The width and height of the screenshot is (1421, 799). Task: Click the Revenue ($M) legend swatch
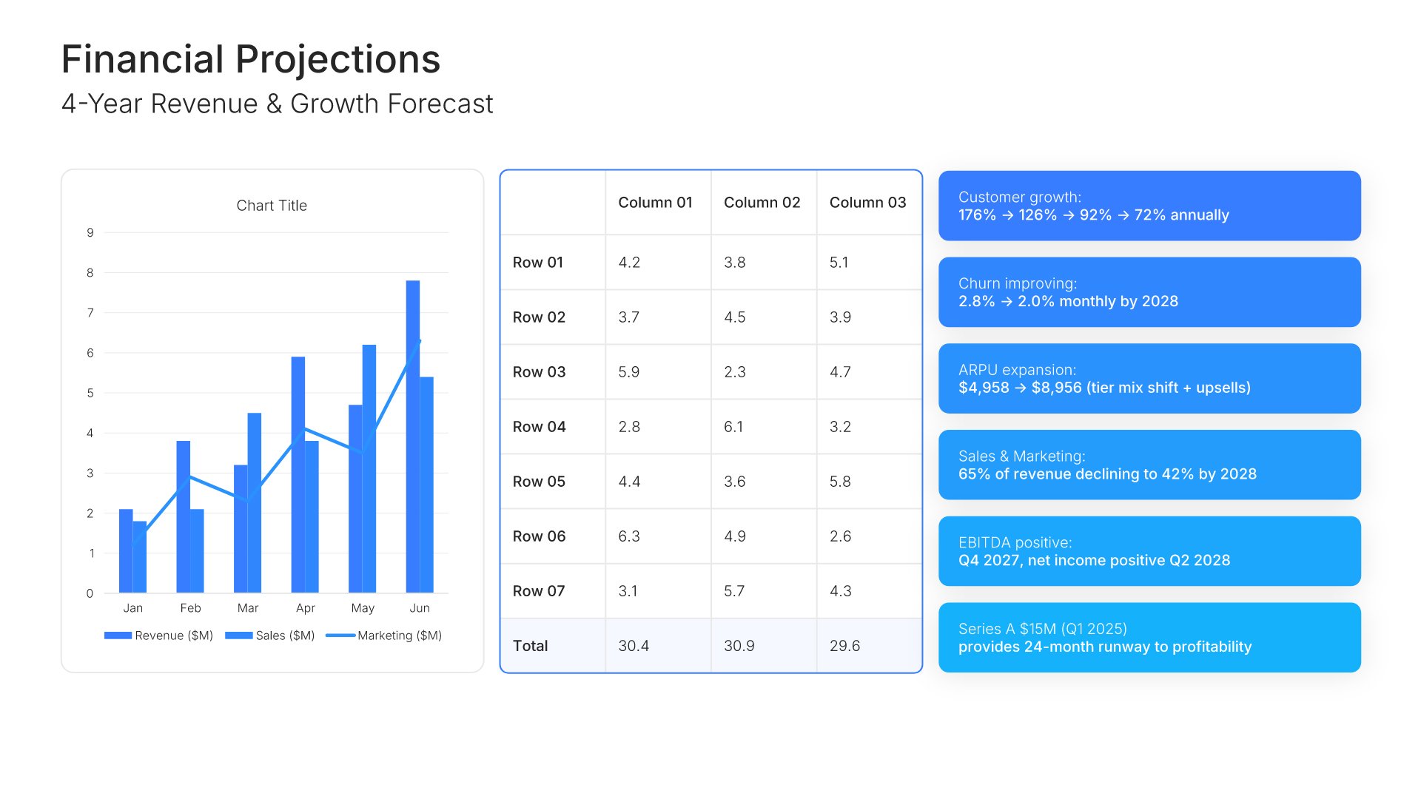point(118,636)
